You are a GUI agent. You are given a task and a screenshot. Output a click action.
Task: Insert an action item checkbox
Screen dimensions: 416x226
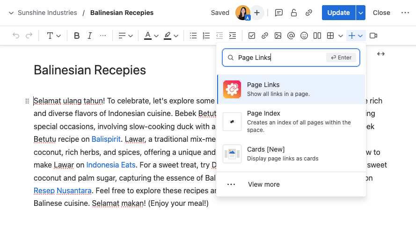[x=252, y=36]
